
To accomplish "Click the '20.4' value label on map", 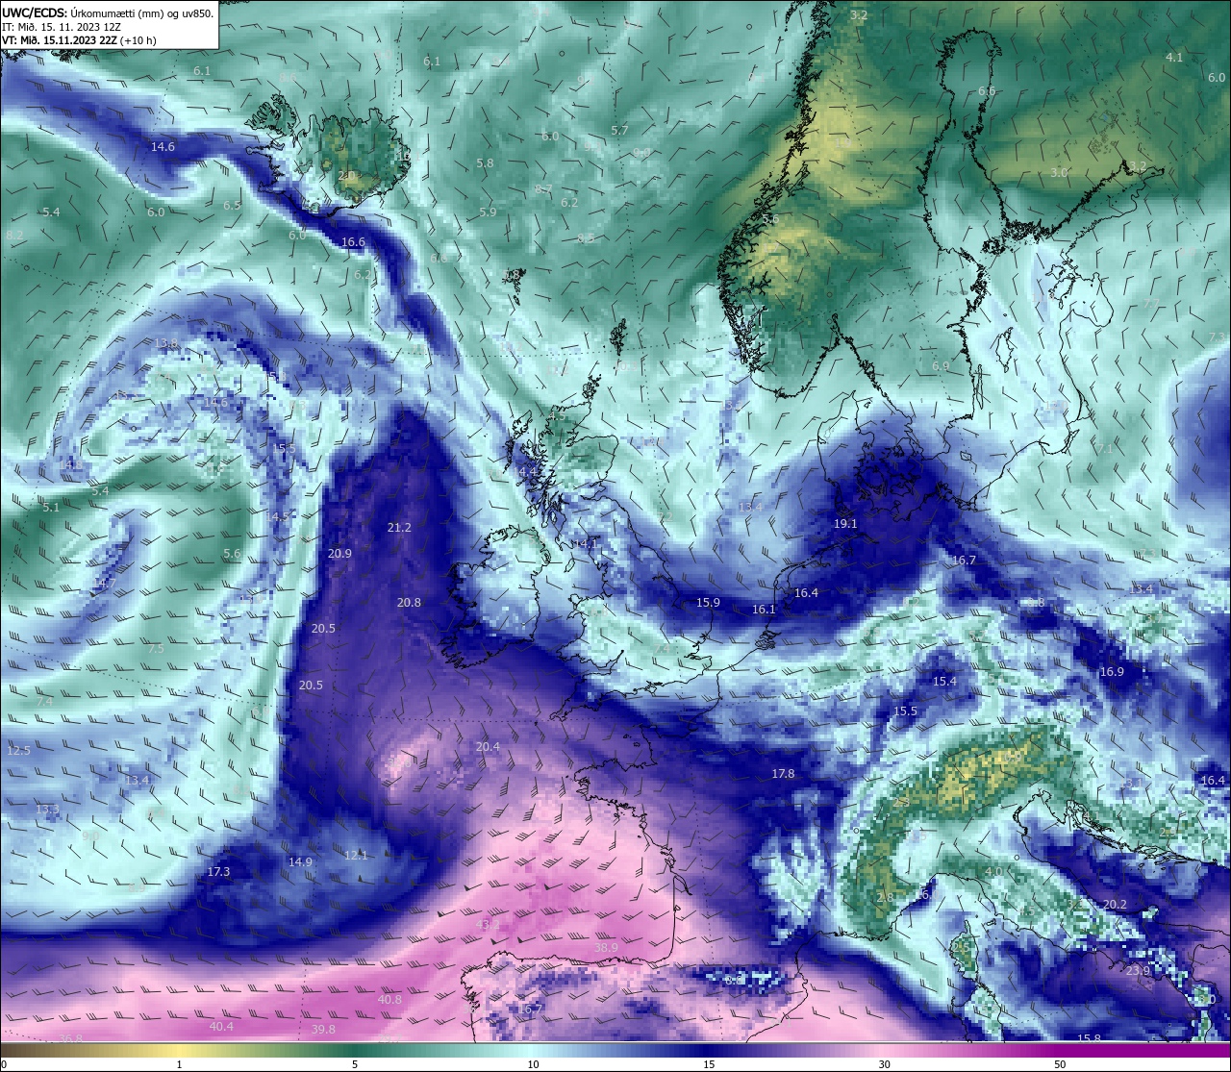I will [488, 747].
